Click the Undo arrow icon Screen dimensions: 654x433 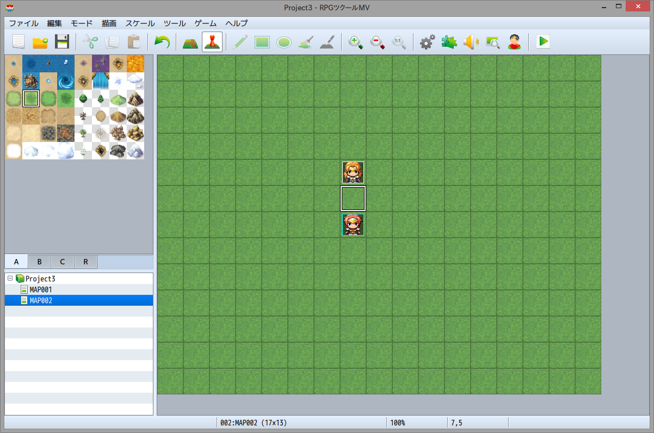(162, 42)
